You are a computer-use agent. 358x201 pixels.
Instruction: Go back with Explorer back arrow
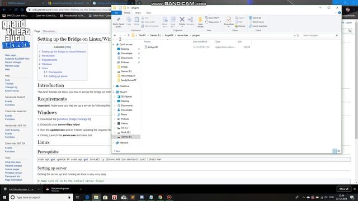115,35
